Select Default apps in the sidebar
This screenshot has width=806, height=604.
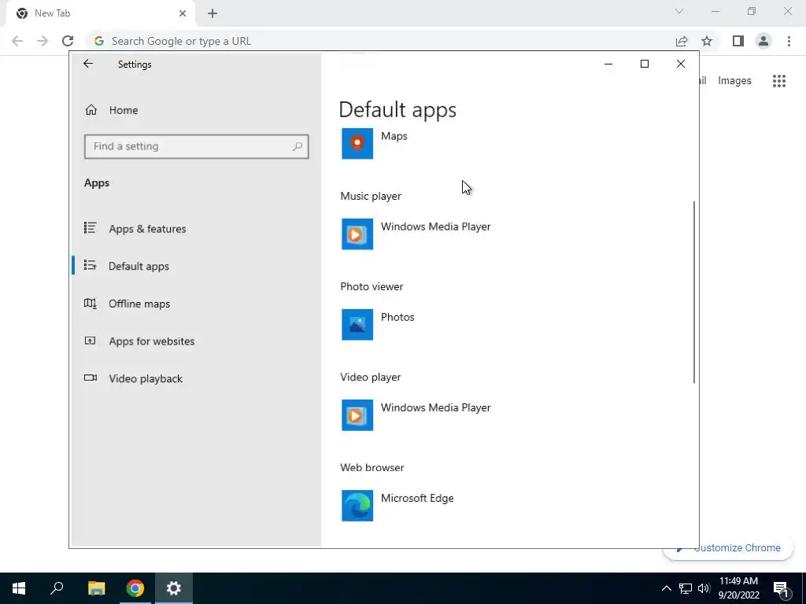click(x=196, y=266)
